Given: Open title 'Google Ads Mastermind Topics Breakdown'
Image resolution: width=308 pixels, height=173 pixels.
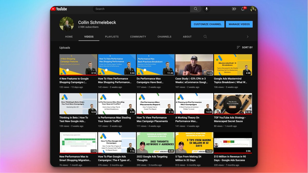Looking at the screenshot, I should pos(230,80).
